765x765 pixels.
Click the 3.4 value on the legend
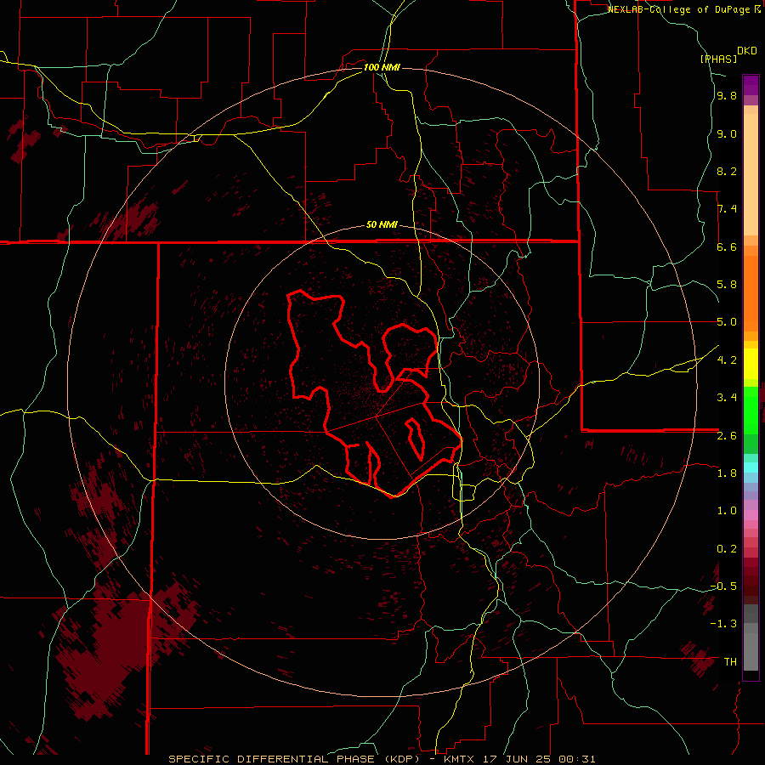(x=727, y=398)
